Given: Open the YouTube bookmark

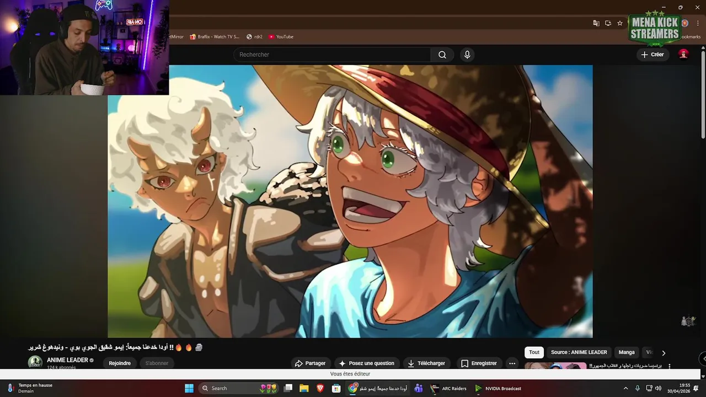Looking at the screenshot, I should (x=281, y=37).
